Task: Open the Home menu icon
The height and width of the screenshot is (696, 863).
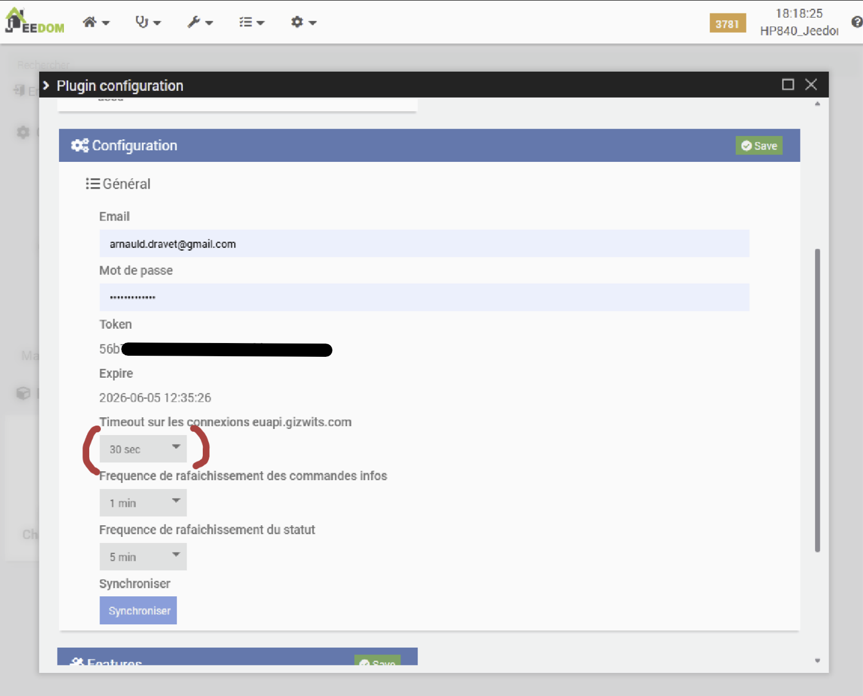Action: pyautogui.click(x=95, y=23)
